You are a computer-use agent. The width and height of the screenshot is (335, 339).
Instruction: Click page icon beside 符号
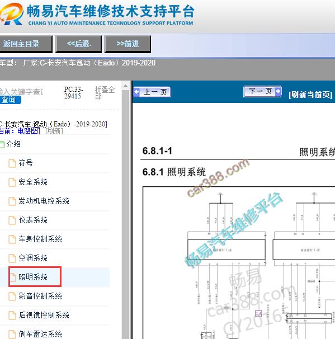pos(12,163)
